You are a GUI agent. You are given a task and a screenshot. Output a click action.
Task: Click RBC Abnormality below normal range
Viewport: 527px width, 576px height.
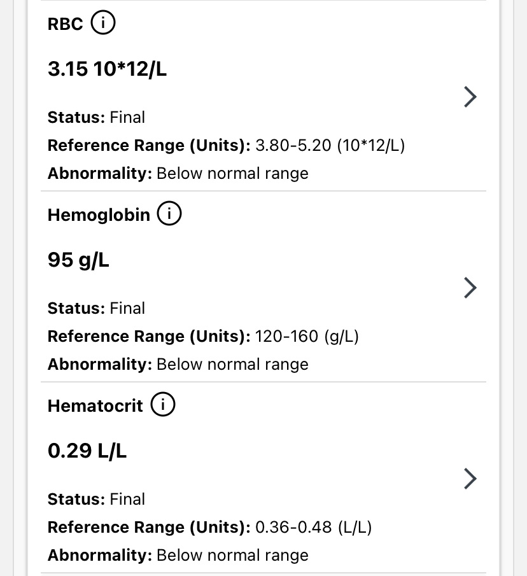pos(178,173)
